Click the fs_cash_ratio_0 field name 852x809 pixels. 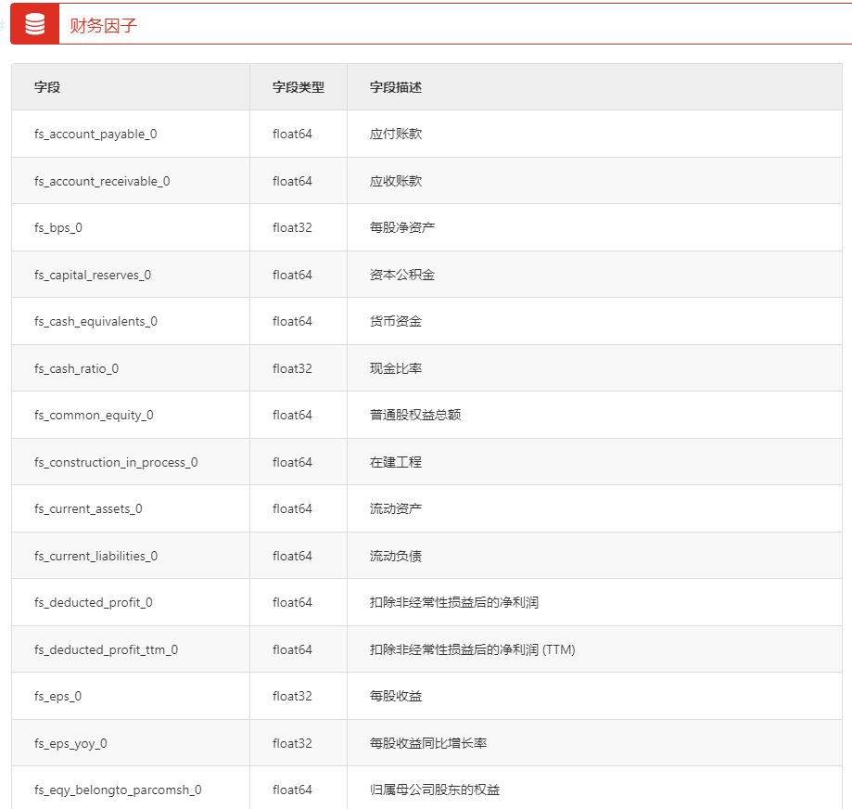click(77, 368)
